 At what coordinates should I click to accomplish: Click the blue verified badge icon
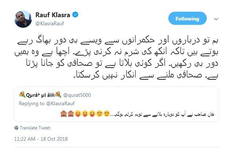75,15
